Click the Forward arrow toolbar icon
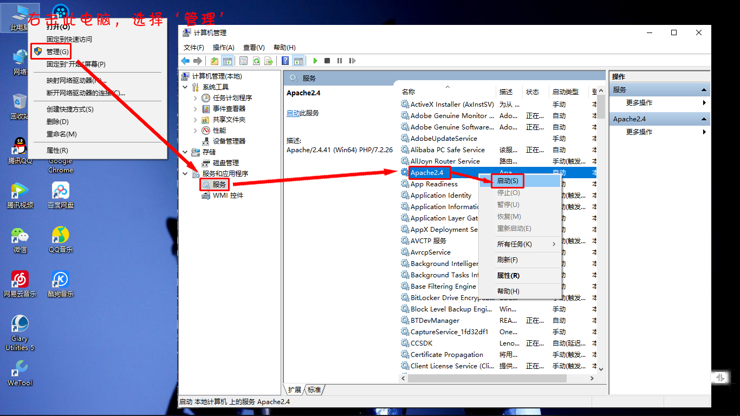Image resolution: width=740 pixels, height=416 pixels. (x=198, y=61)
